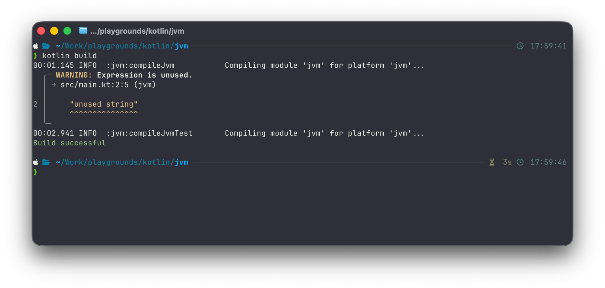Click the .../playgrounds/kotlin/jvm window title
The width and height of the screenshot is (605, 288).
pos(137,31)
